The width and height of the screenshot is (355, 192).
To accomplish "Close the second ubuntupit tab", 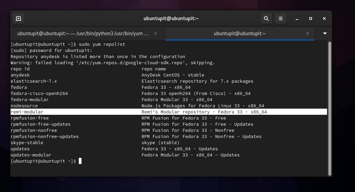I will pyautogui.click(x=307, y=33).
